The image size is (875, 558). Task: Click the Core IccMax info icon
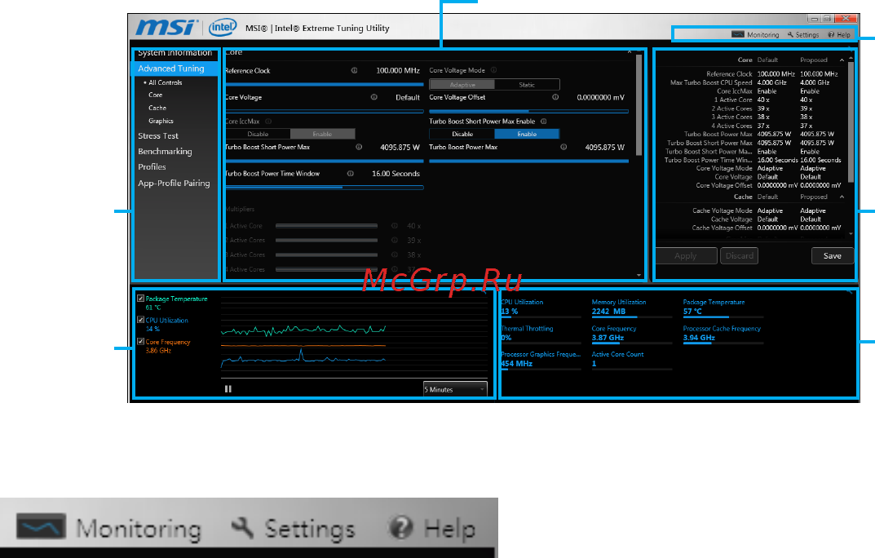(268, 121)
